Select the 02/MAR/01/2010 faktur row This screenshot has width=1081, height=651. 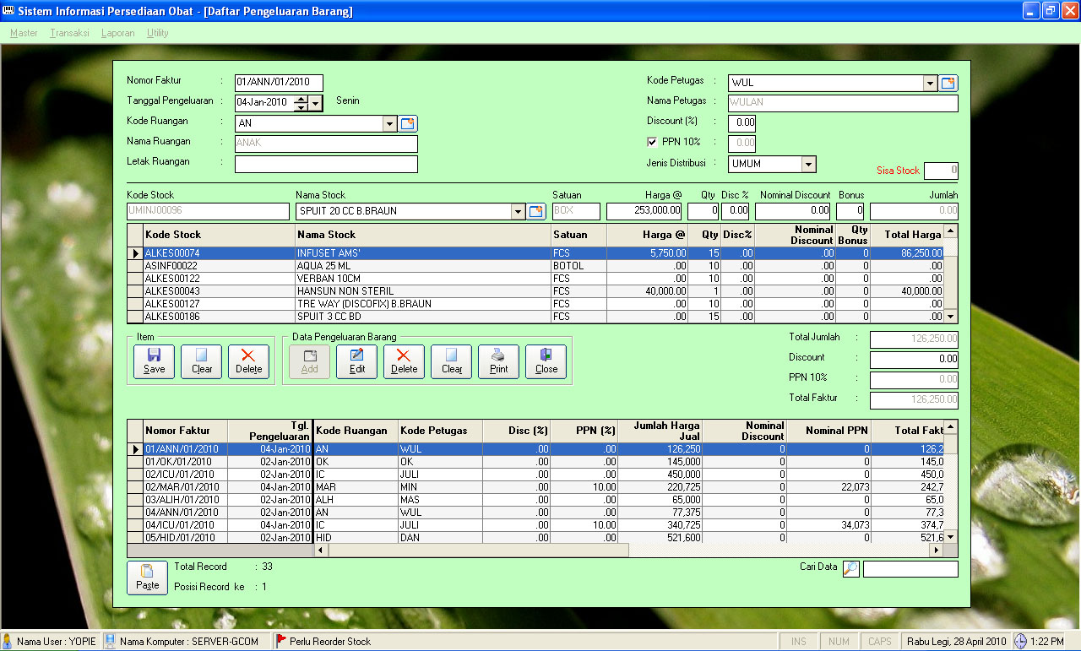pyautogui.click(x=182, y=487)
